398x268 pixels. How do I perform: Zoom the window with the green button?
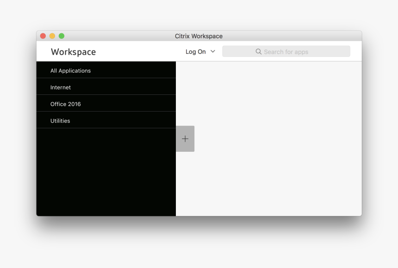(x=62, y=36)
